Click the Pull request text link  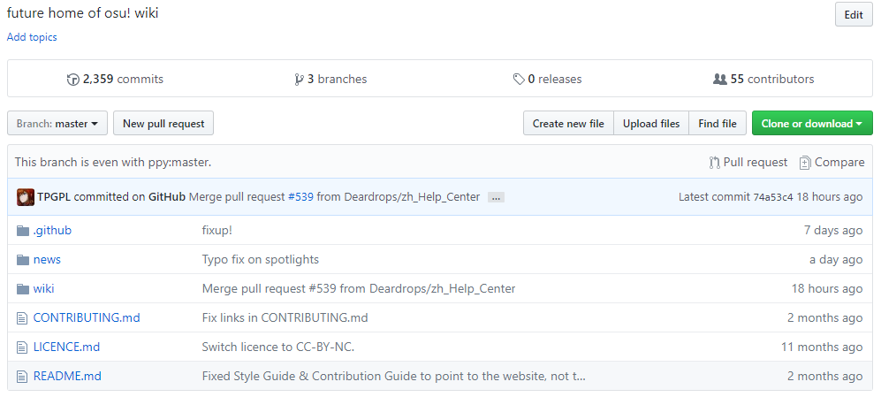[x=756, y=163]
